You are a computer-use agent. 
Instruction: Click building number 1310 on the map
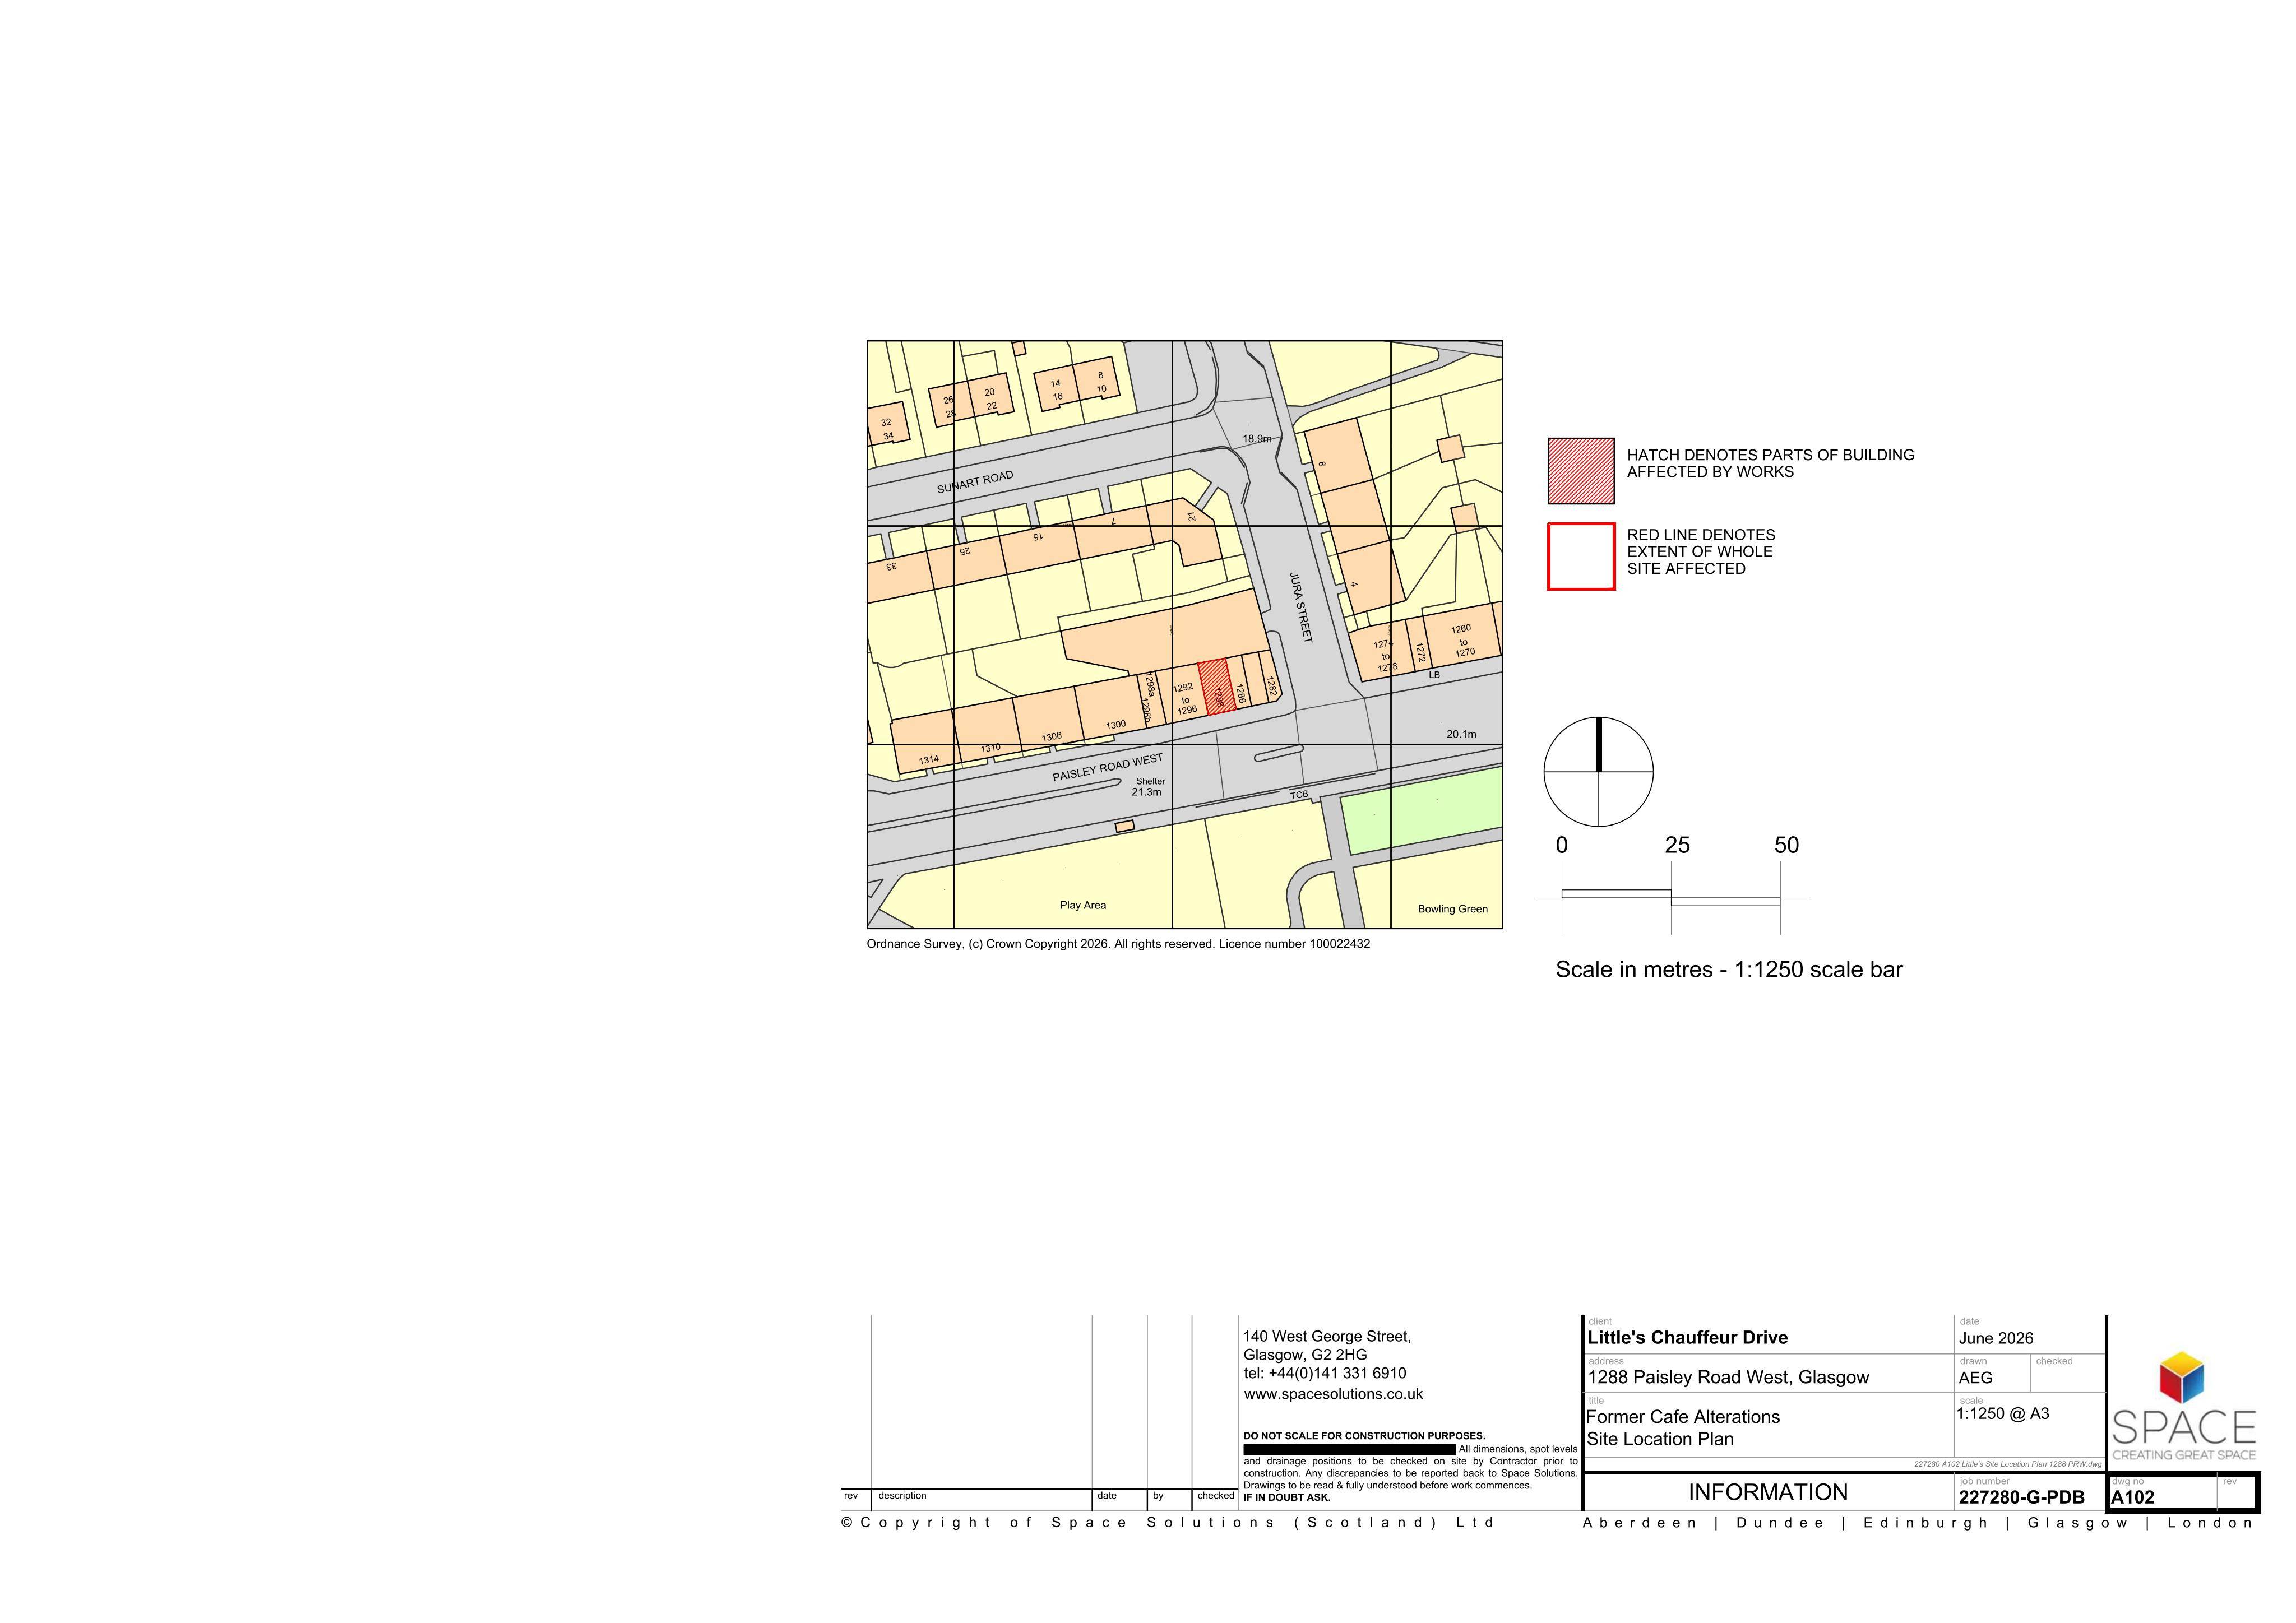(x=990, y=748)
